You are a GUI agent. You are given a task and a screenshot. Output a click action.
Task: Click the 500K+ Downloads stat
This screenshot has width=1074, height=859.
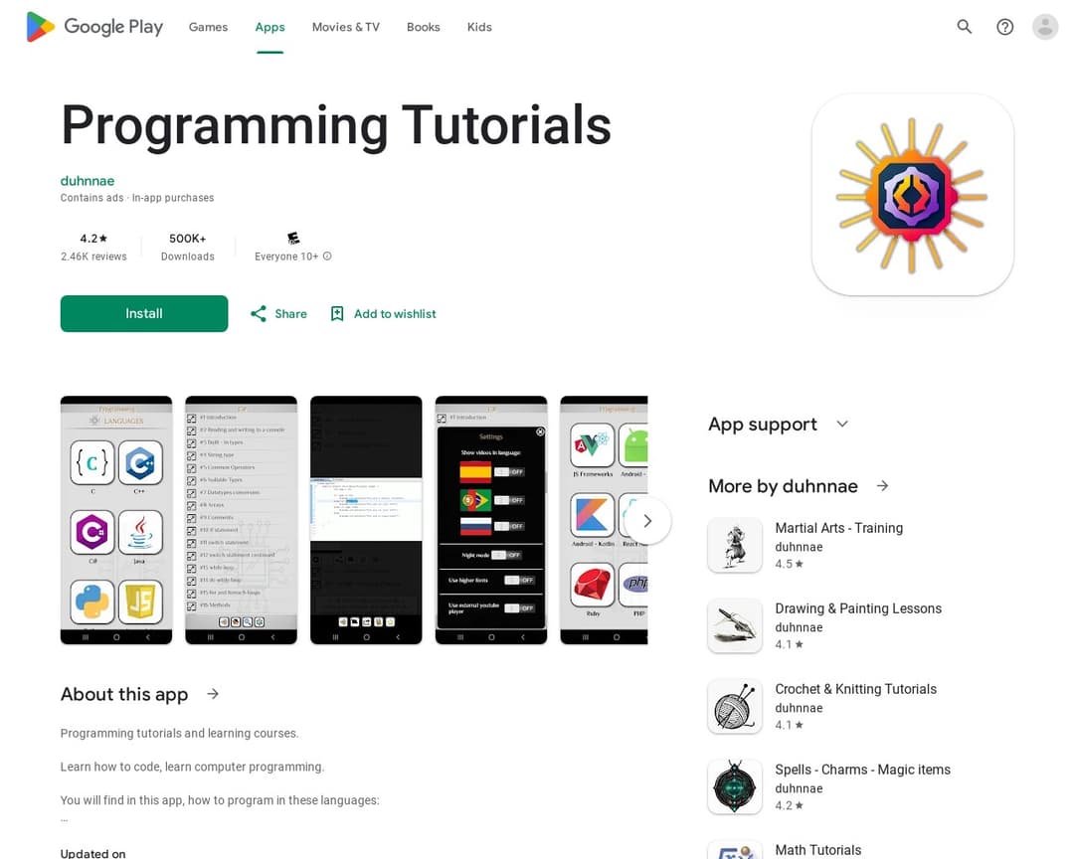[188, 247]
